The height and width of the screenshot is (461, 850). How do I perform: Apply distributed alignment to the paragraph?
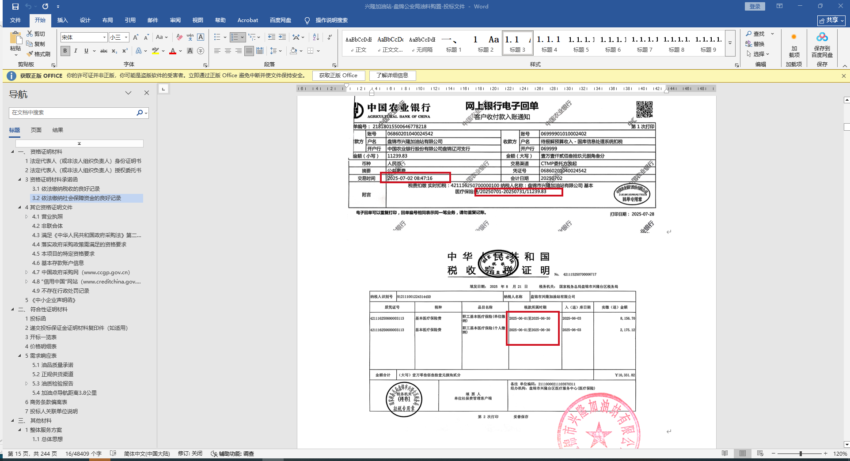260,51
